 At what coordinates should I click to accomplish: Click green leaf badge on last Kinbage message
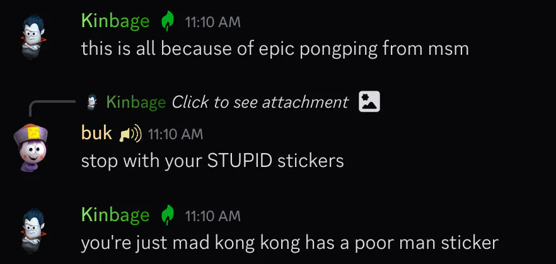click(x=168, y=215)
